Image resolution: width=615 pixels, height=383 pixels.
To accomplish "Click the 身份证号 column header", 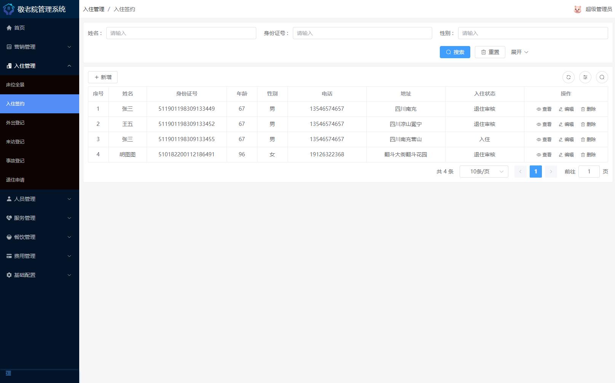I will (187, 94).
